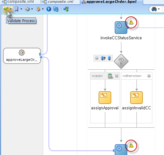Viewport: 164px width, 155px height.
Task: Click the binoculars search icon
Action: tap(154, 9)
